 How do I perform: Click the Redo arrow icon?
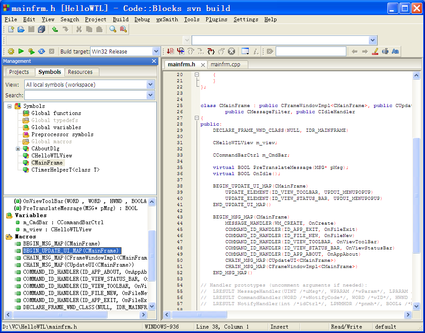pyautogui.click(x=65, y=29)
